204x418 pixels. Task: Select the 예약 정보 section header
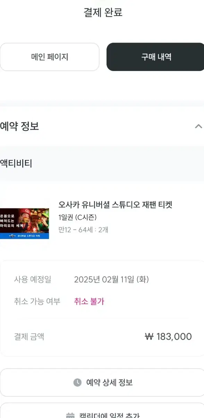click(102, 126)
